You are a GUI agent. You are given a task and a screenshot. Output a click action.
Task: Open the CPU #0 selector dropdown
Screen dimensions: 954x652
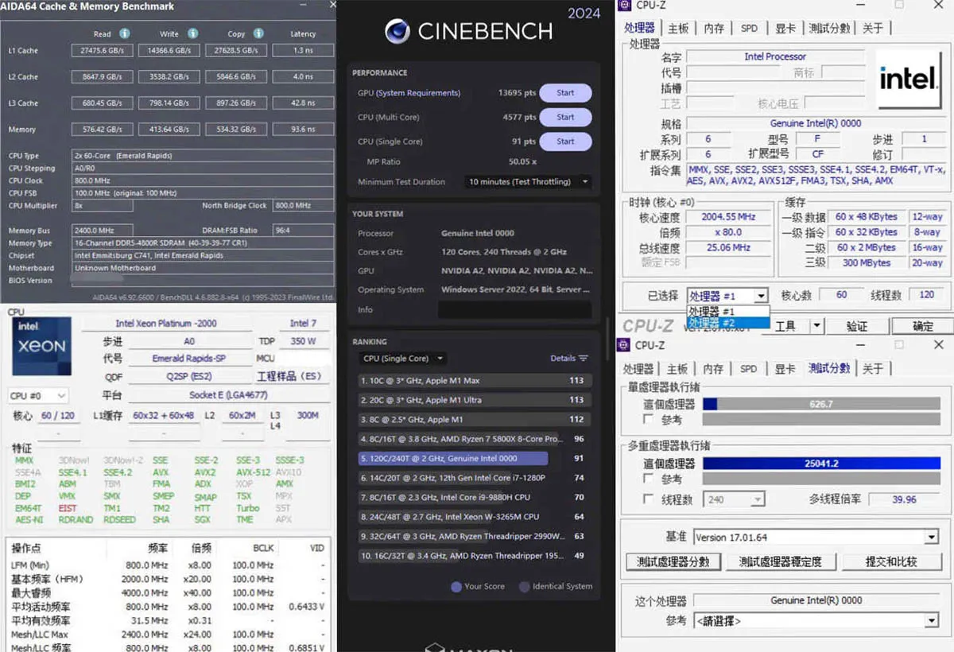(x=38, y=395)
